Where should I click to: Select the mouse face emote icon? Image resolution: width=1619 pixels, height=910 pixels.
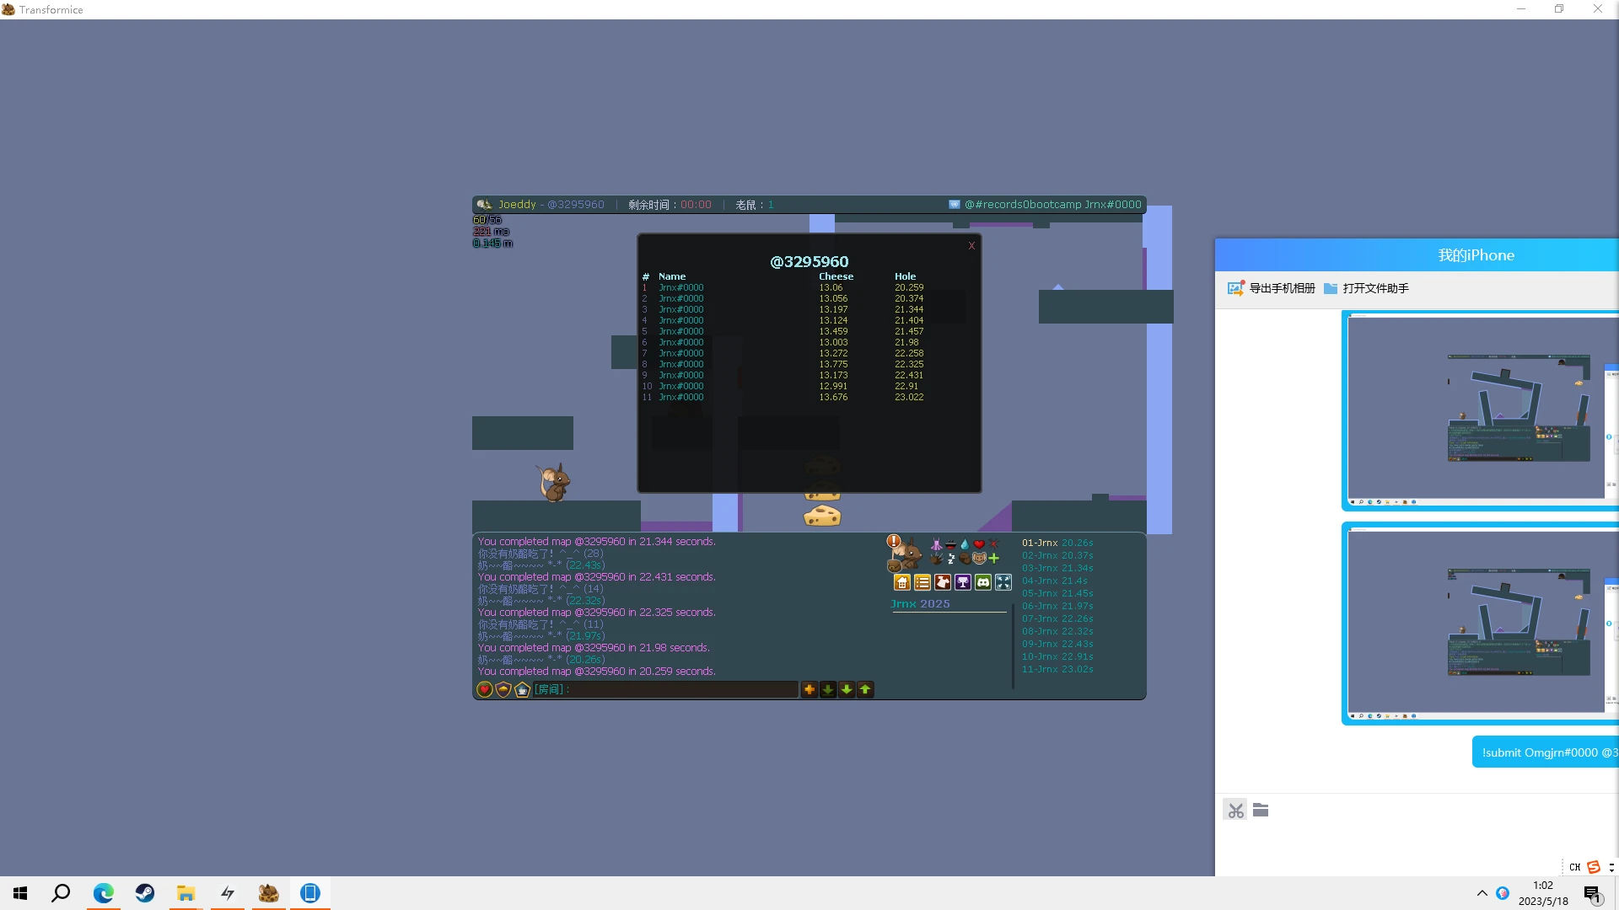(x=979, y=558)
